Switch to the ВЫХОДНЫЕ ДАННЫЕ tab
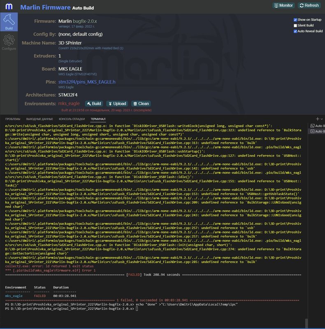Screen dimensions: 325x329 [39, 119]
